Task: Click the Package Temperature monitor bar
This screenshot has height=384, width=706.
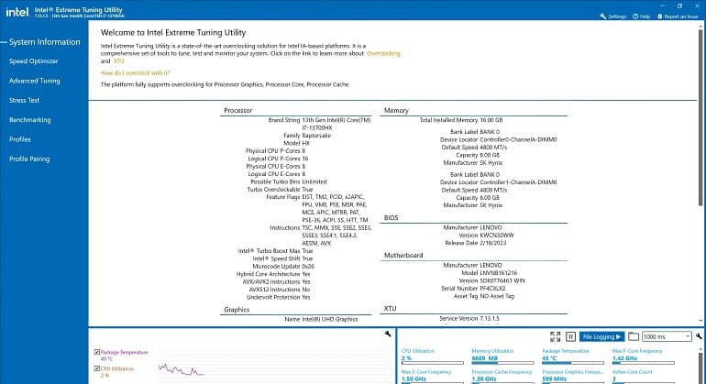Action: coord(573,362)
